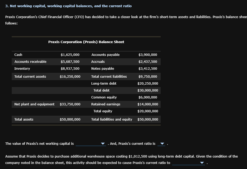The width and height of the screenshot is (247, 169).
Task: Select the Cash row value $1,625,000
Action: [x=71, y=55]
